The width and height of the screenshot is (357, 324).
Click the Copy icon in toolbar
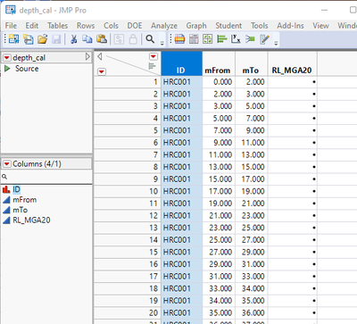coord(87,39)
